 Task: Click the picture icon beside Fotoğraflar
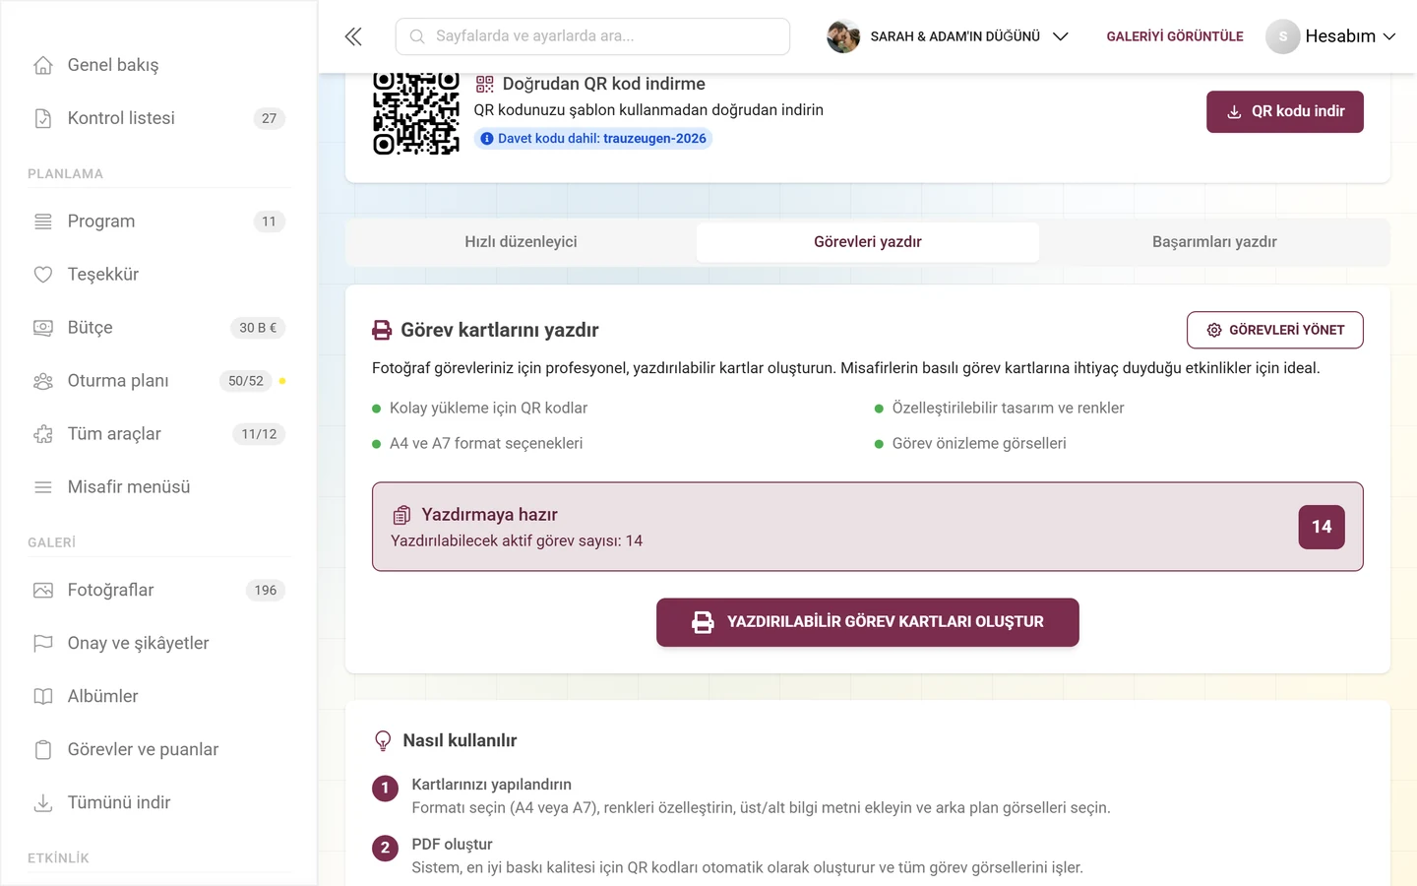[x=43, y=591]
